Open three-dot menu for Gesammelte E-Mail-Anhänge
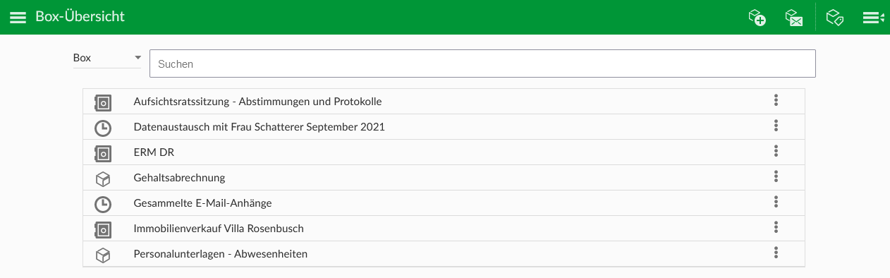Viewport: 890px width, 278px height. tap(776, 203)
